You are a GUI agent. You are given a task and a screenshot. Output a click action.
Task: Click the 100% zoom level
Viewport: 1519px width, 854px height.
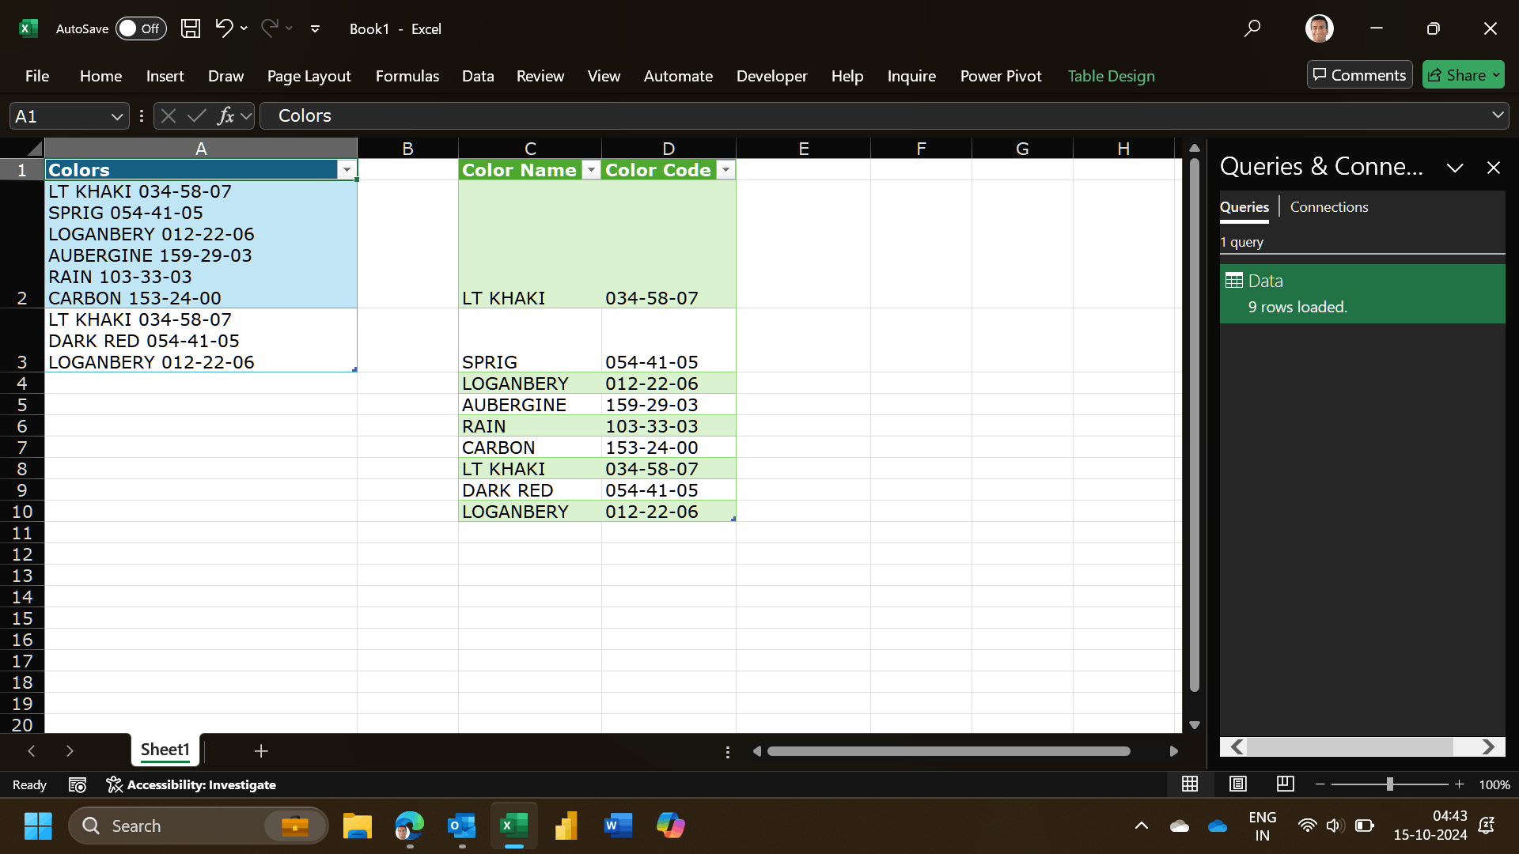[x=1494, y=784]
